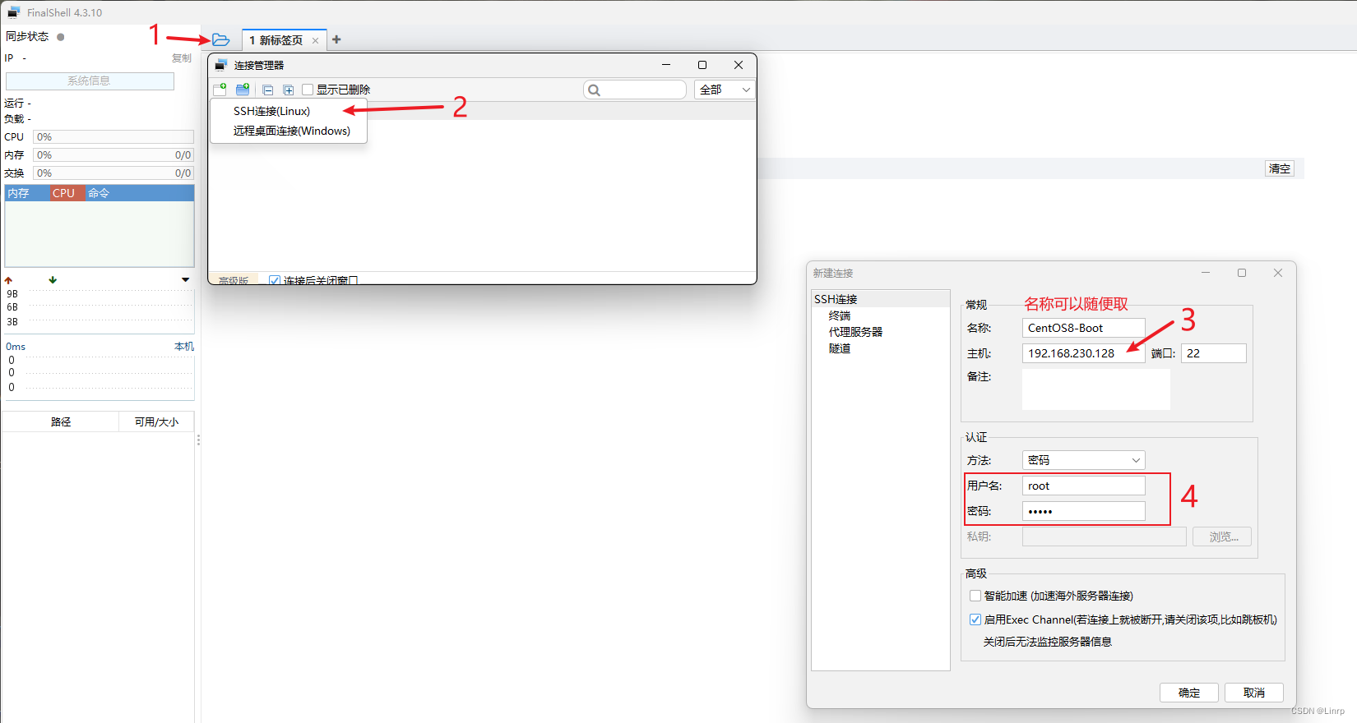The width and height of the screenshot is (1357, 723).
Task: Open the connection manager folder icon
Action: click(x=220, y=39)
